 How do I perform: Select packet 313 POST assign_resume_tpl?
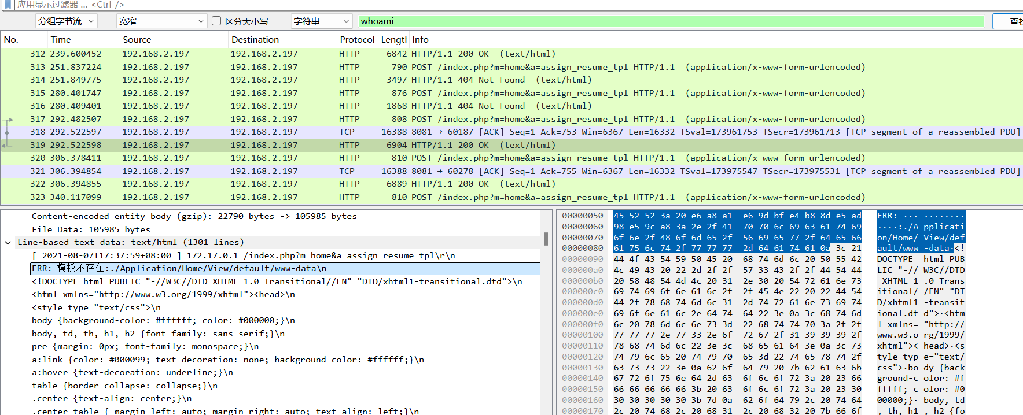[x=512, y=67]
